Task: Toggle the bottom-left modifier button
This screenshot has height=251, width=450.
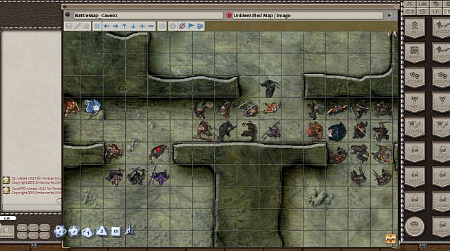Action: (x=23, y=235)
